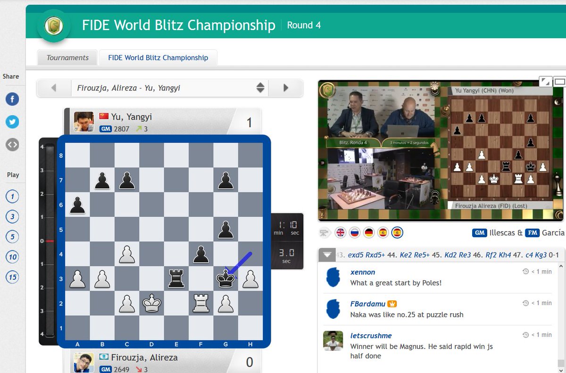The height and width of the screenshot is (373, 566).
Task: Open Firouzja, Alireza player name
Action: [144, 357]
